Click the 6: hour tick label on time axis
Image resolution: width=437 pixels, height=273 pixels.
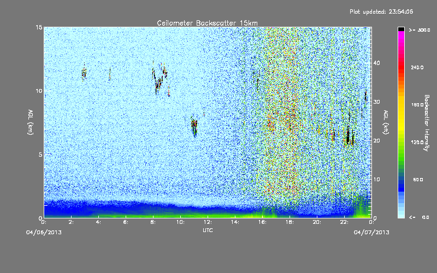point(126,222)
